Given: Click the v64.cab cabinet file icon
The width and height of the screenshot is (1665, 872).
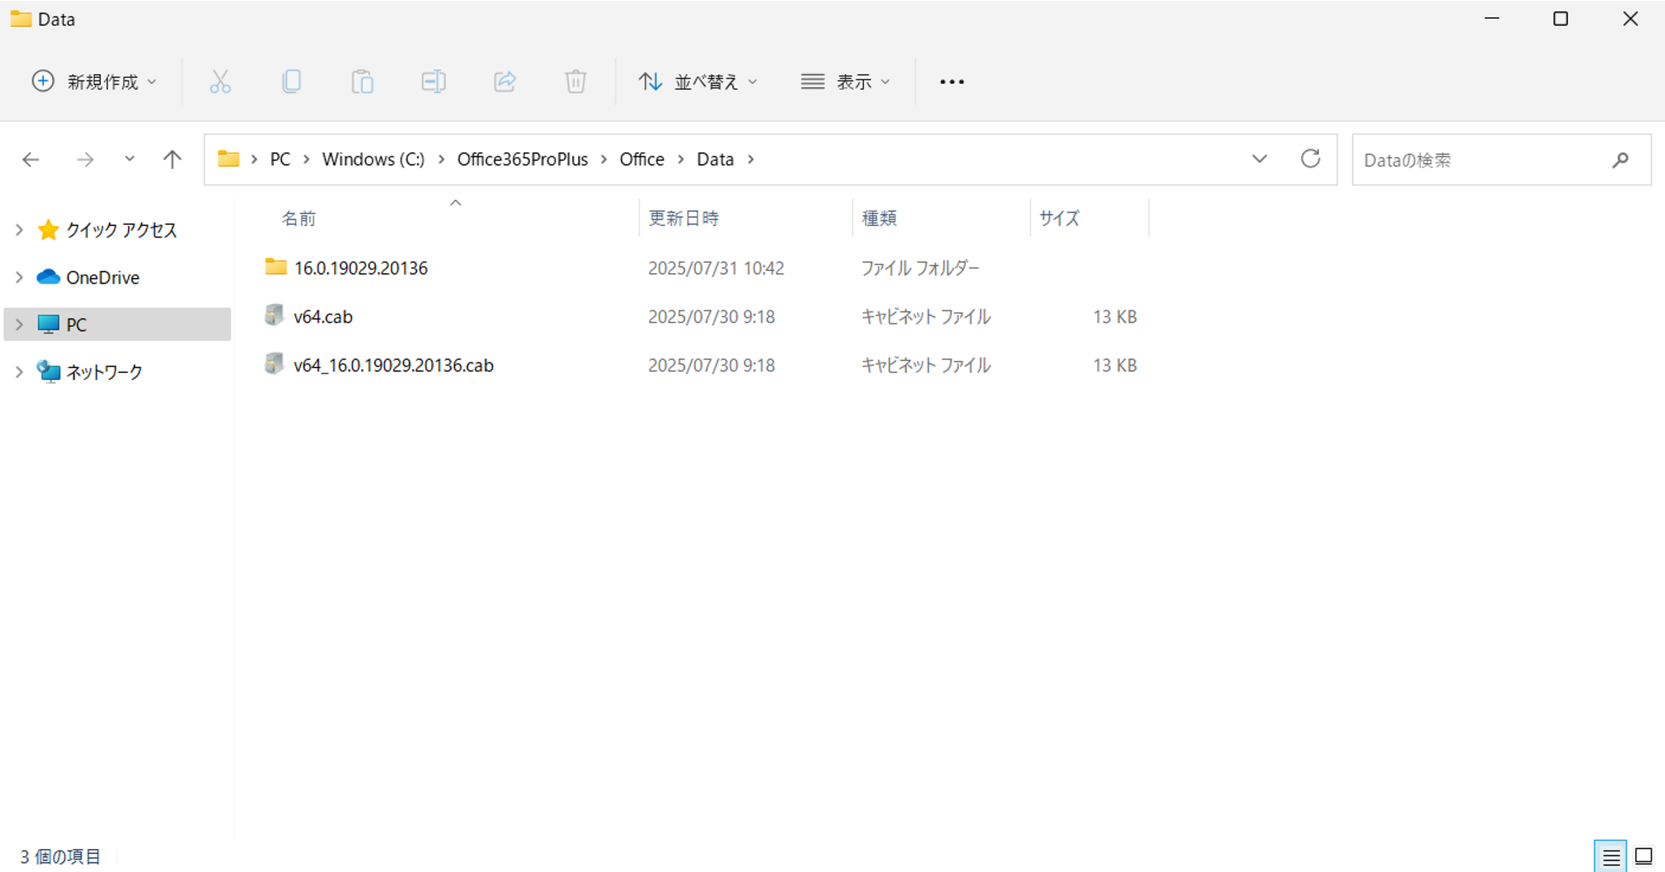Looking at the screenshot, I should point(274,315).
